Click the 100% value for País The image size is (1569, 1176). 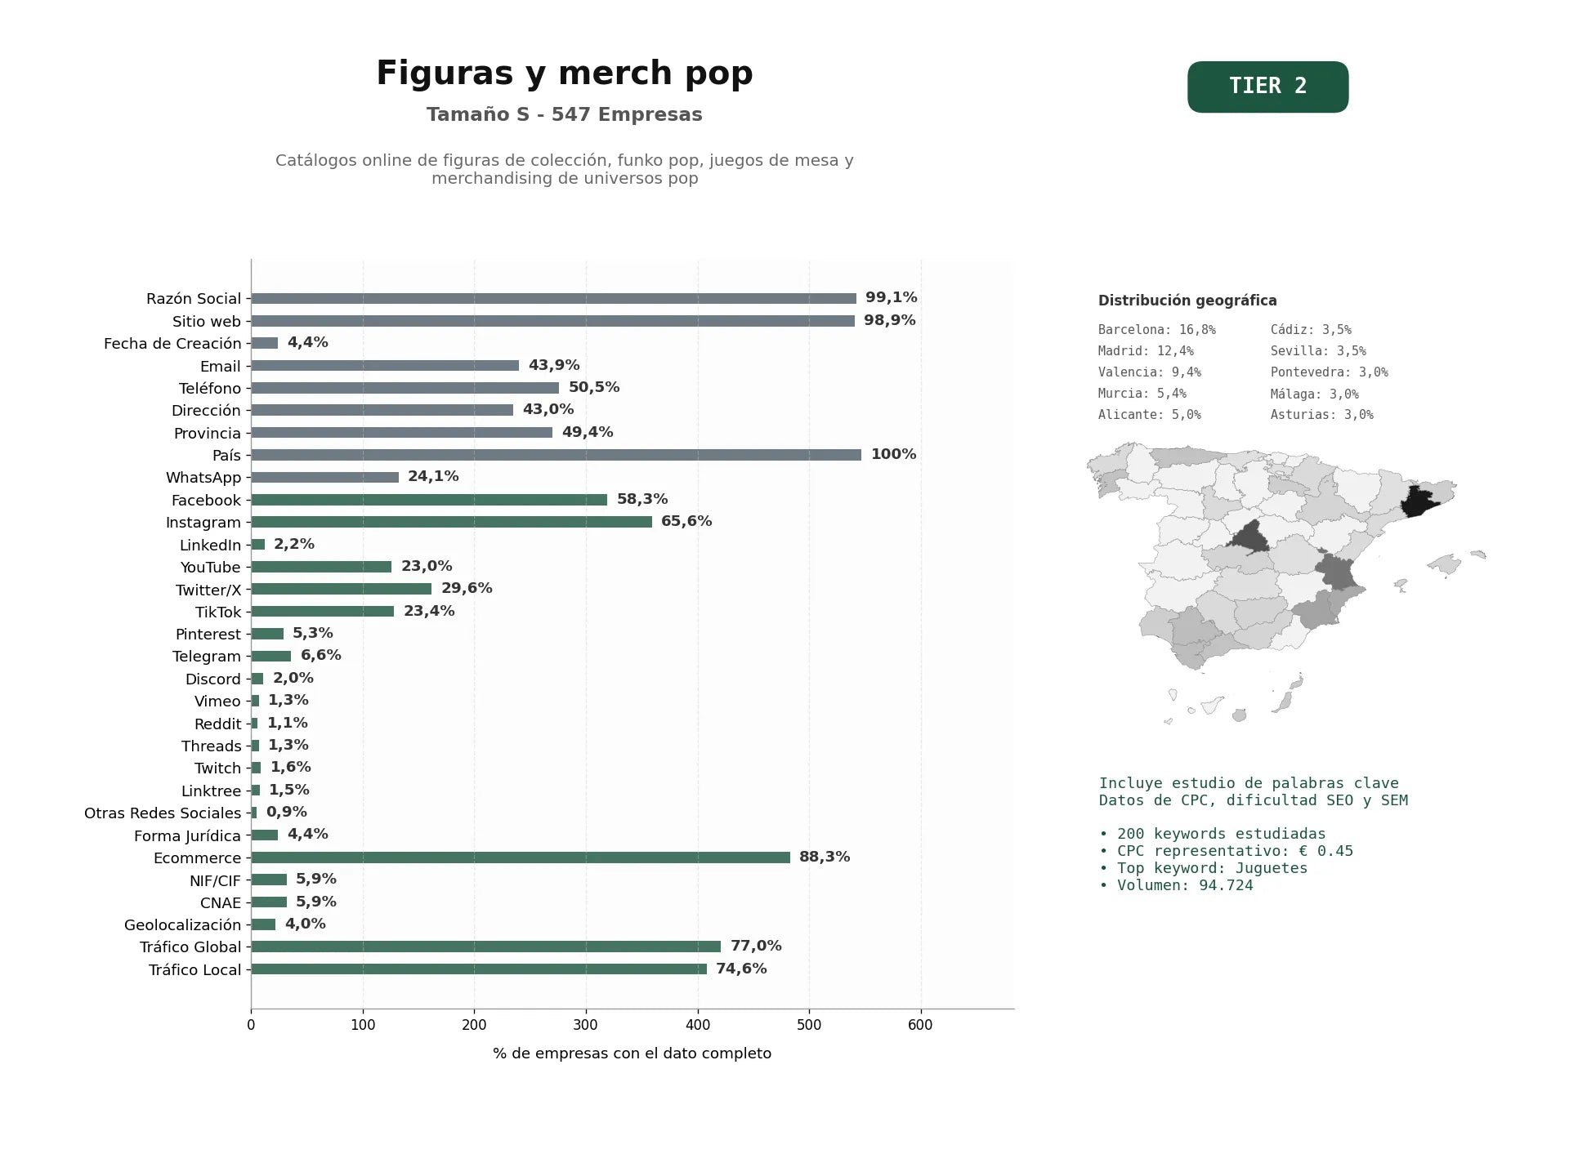[x=893, y=454]
